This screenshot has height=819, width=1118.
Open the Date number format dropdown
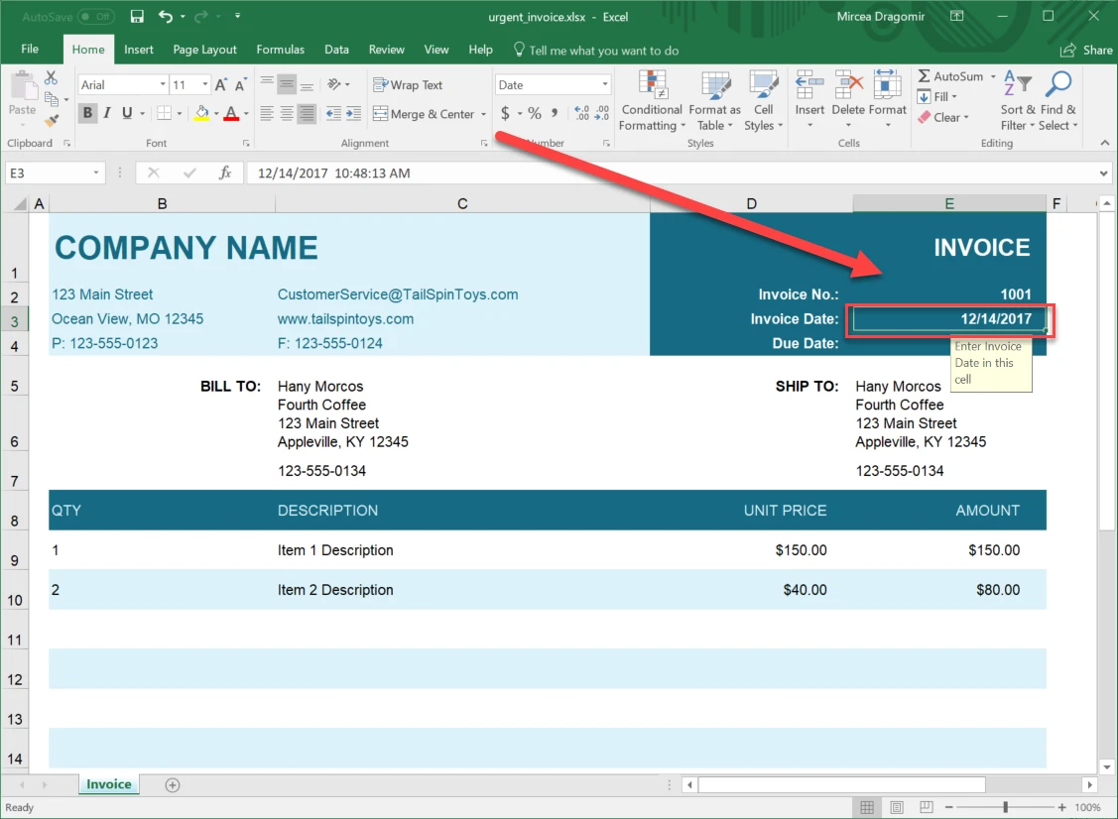605,85
